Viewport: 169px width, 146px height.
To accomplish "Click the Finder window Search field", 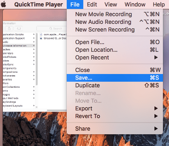I will point(52,28).
